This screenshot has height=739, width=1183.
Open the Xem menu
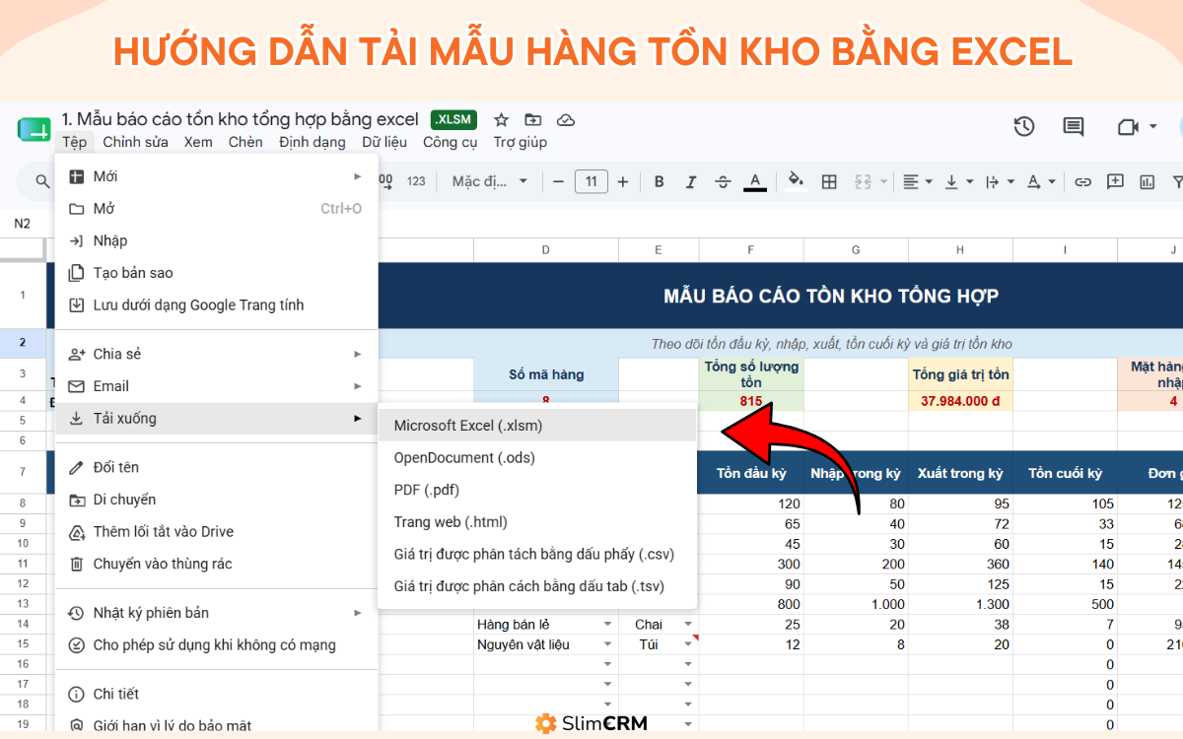(x=198, y=142)
